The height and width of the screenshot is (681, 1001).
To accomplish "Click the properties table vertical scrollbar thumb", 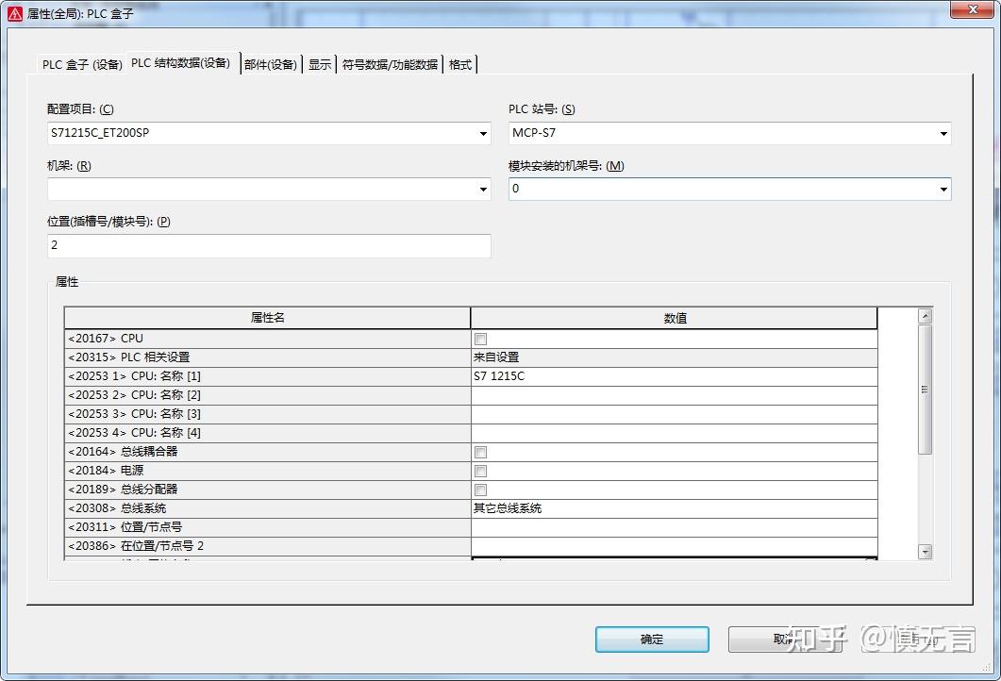I will coord(925,390).
